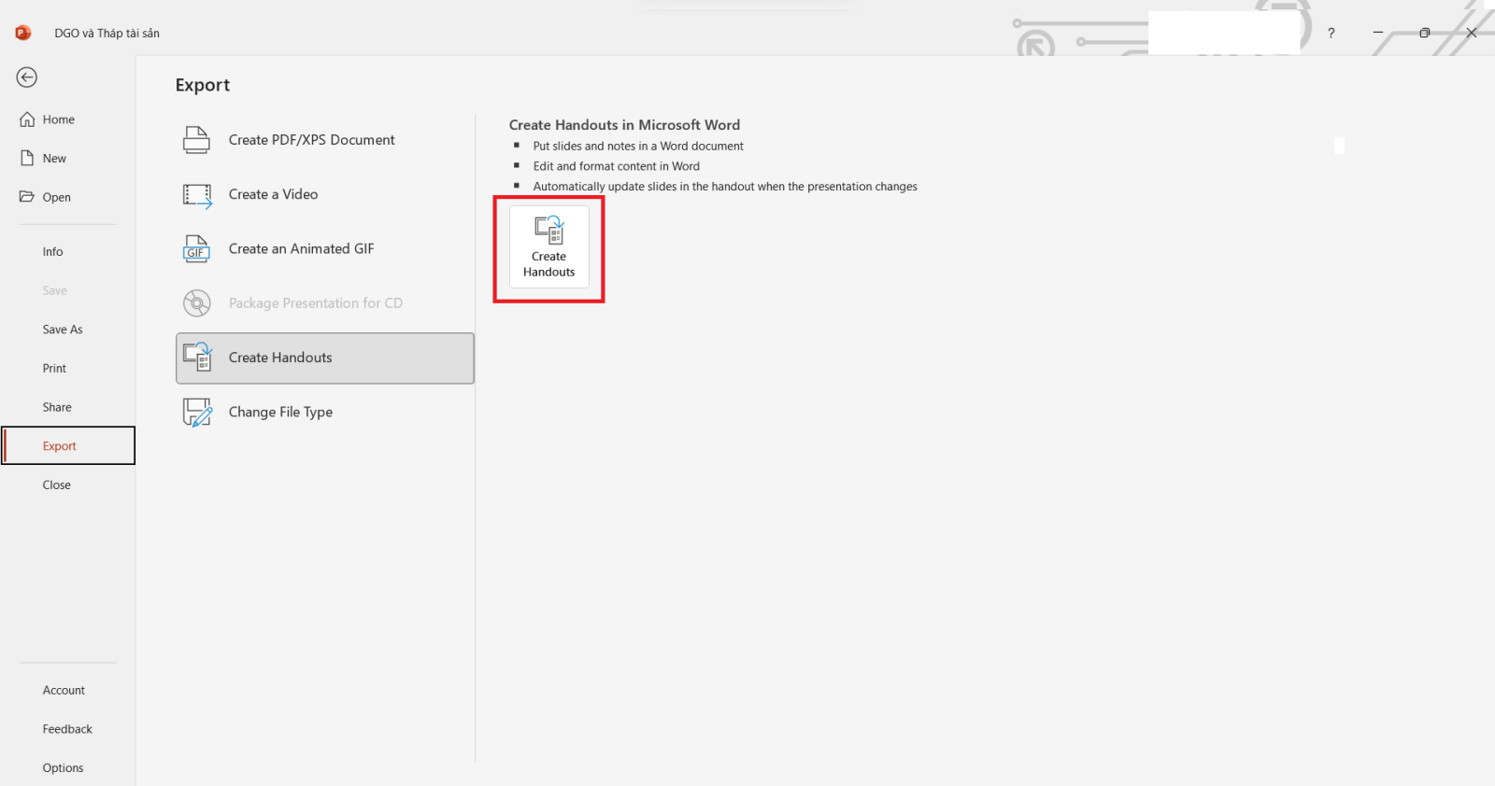Click 'Automatically update slides in the handout' text
This screenshot has width=1495, height=786.
pyautogui.click(x=725, y=187)
